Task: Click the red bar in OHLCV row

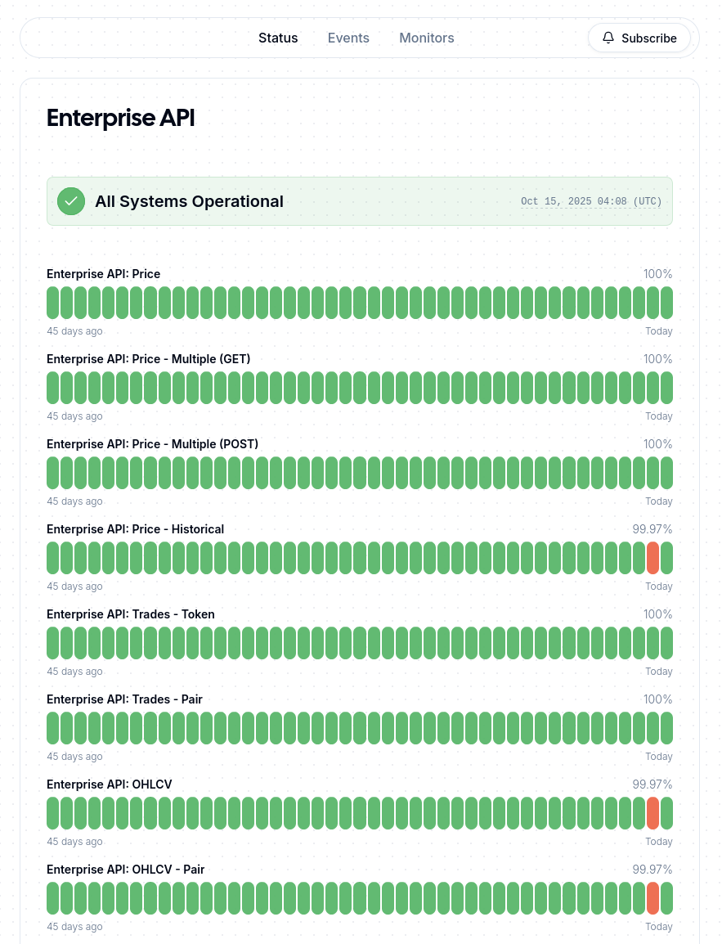Action: pyautogui.click(x=652, y=813)
